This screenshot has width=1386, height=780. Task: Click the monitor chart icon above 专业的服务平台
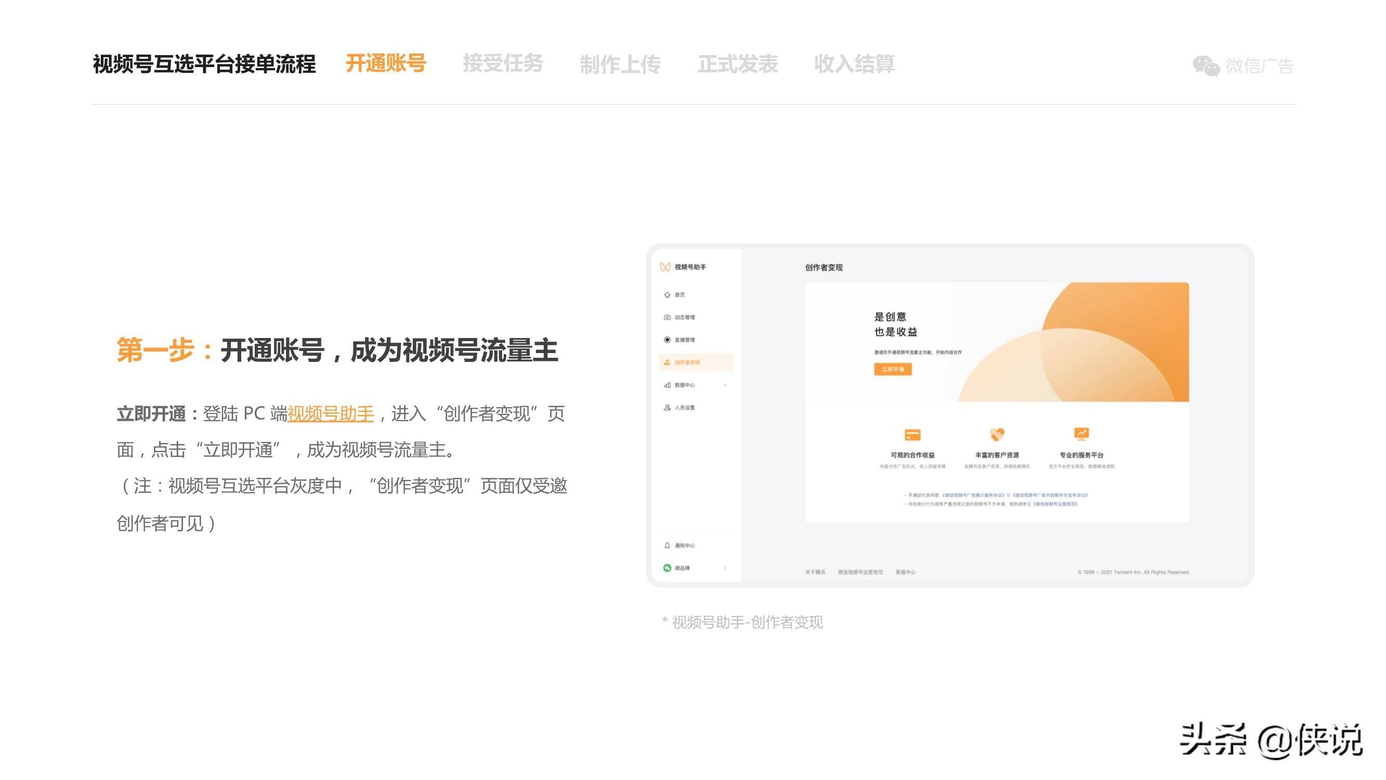tap(1081, 434)
